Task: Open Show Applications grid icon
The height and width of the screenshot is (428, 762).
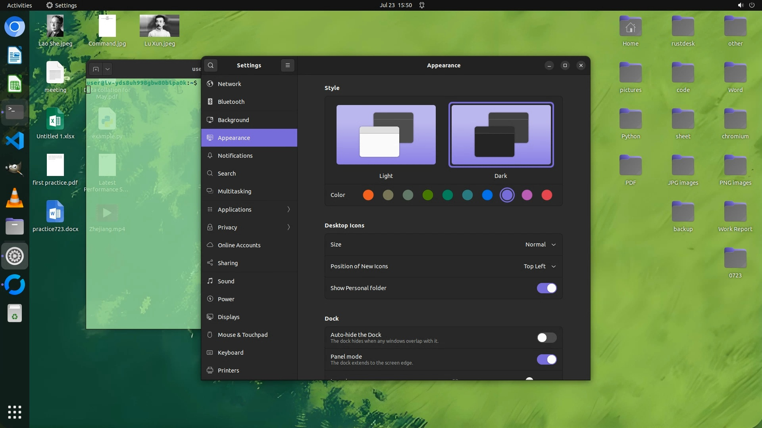Action: 15,412
